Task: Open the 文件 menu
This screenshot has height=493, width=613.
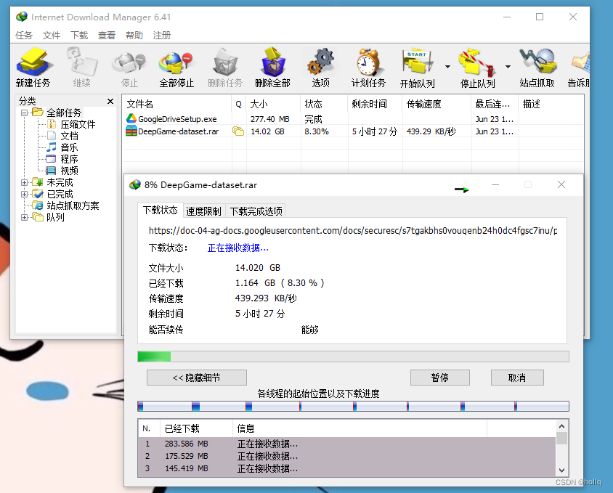Action: coord(52,35)
